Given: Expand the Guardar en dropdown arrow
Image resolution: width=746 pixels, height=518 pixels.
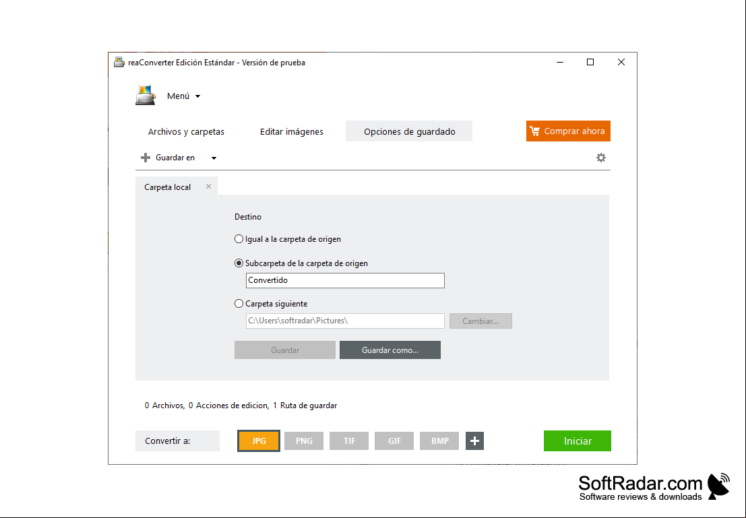Looking at the screenshot, I should click(x=214, y=158).
